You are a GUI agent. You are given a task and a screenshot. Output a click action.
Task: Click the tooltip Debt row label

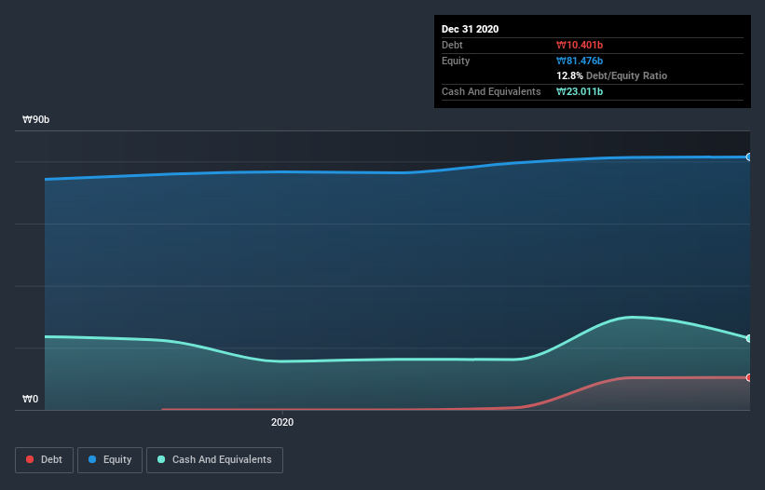452,45
